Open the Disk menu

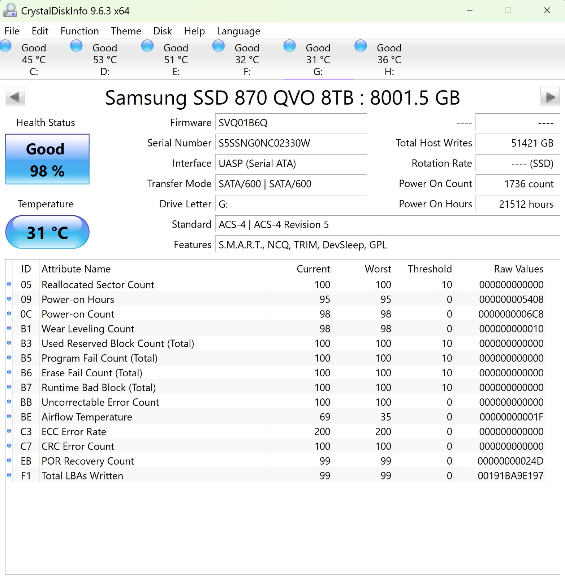point(163,31)
